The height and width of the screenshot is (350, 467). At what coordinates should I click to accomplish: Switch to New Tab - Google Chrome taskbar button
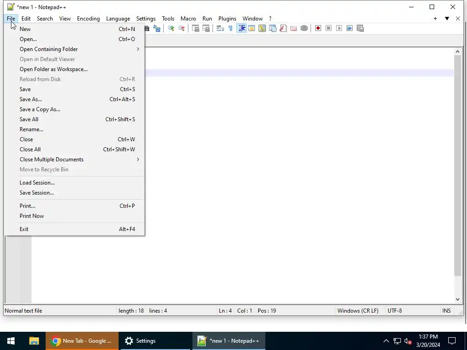[x=82, y=341]
